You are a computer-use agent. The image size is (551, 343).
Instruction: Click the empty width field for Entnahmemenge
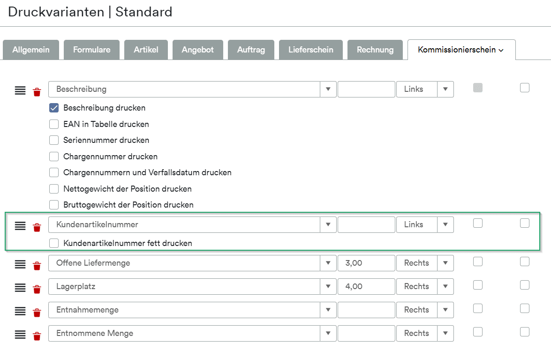(366, 310)
